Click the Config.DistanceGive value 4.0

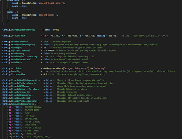click(x=45, y=74)
